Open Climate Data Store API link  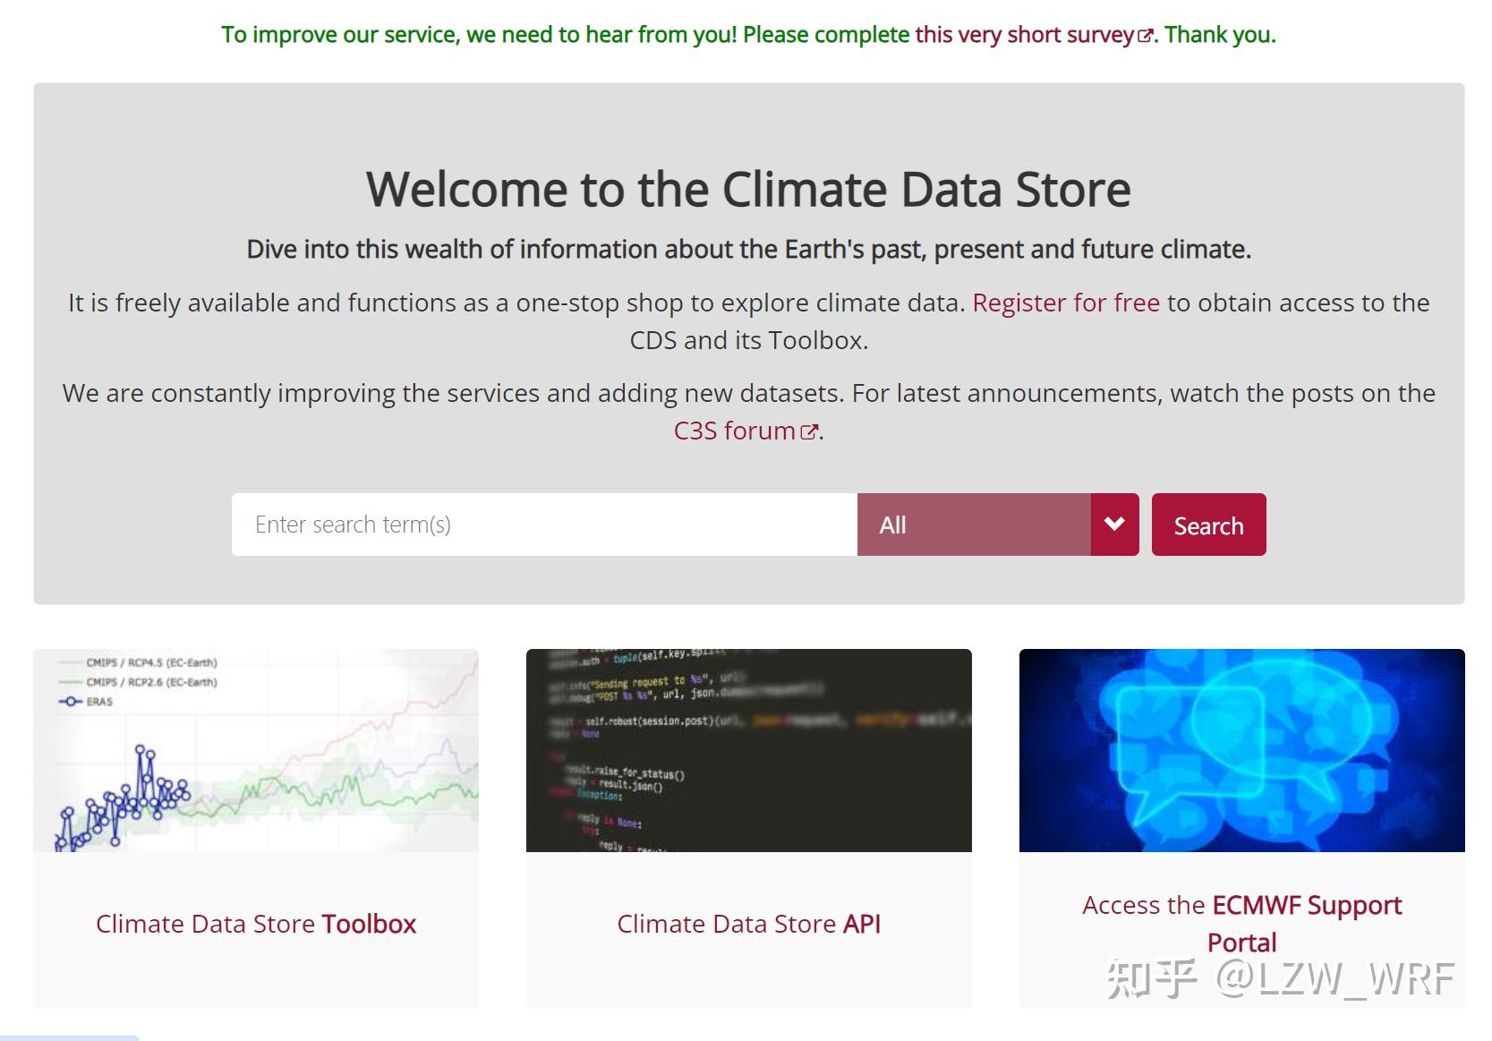coord(748,924)
